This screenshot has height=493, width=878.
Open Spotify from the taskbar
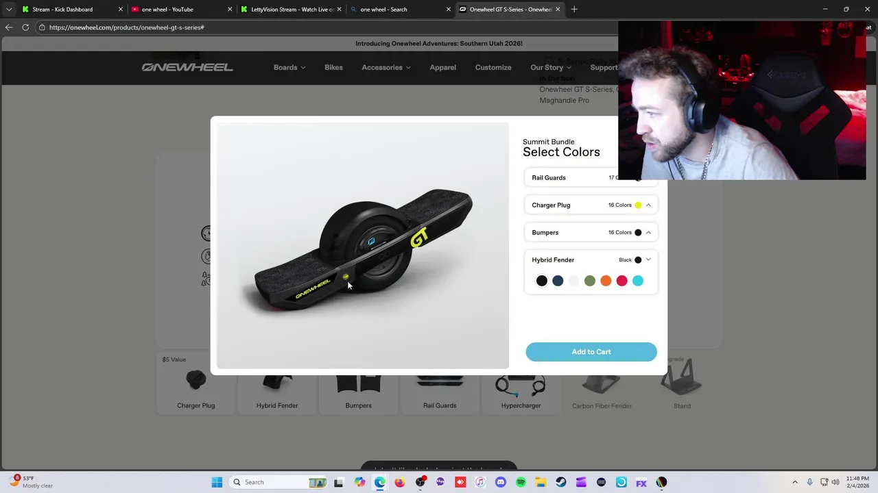click(521, 482)
